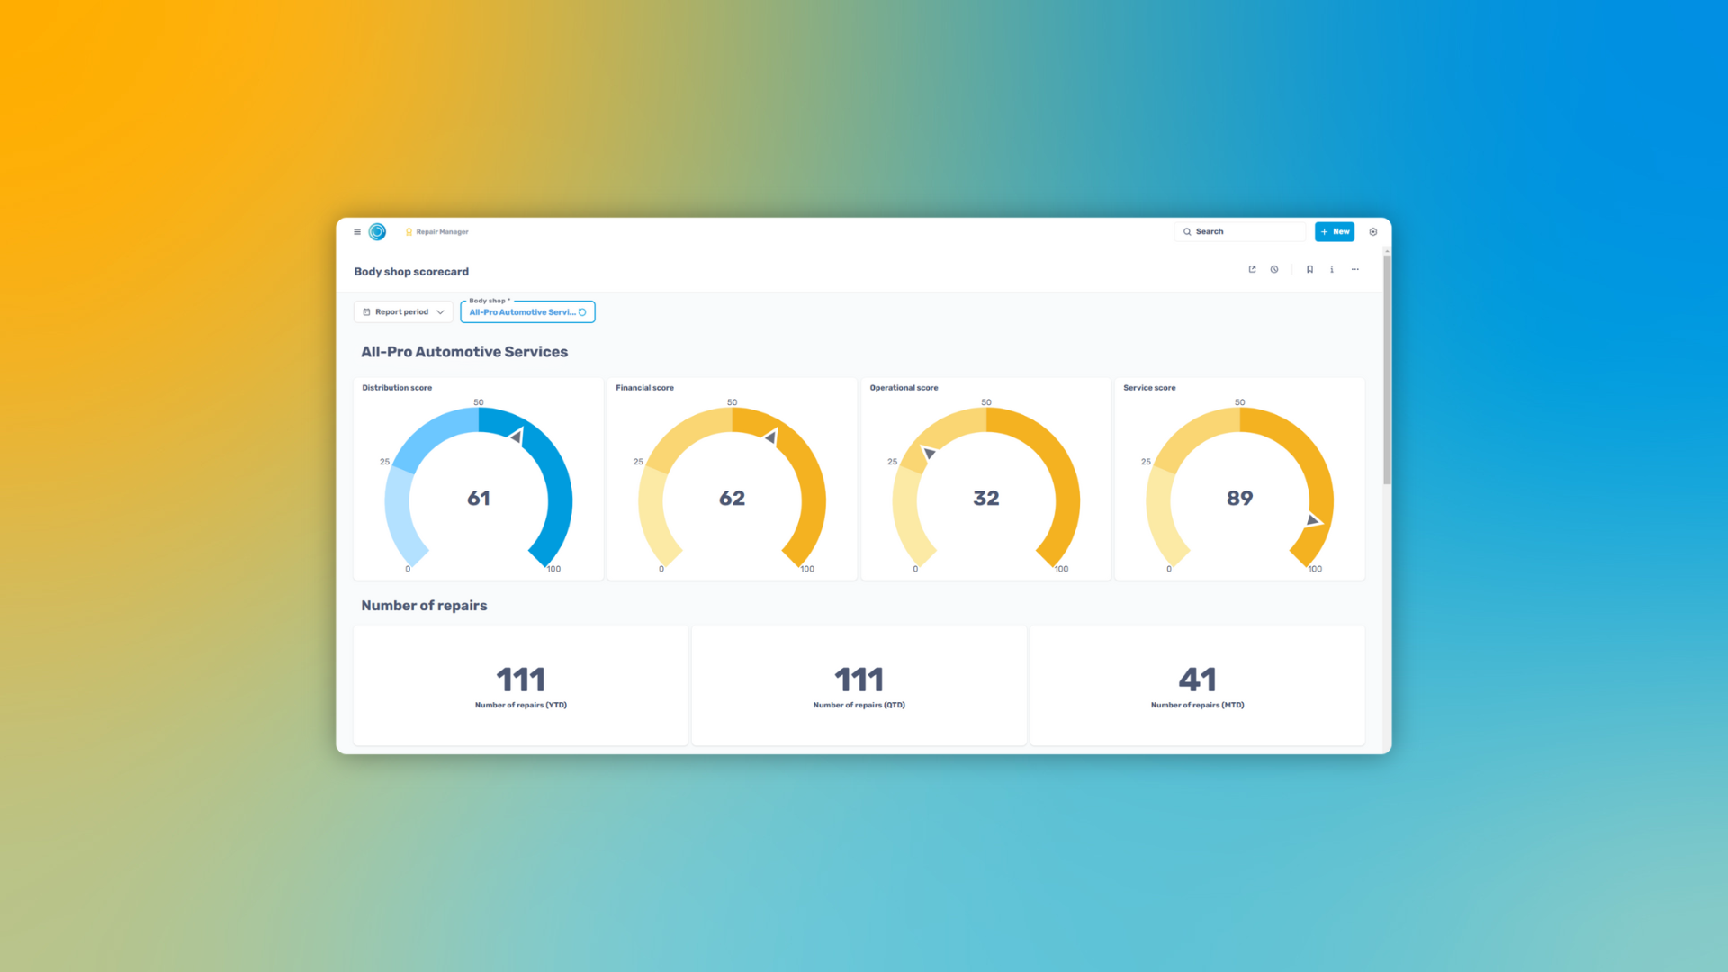The image size is (1728, 972).
Task: Click the Distribution score needle pointer
Action: [x=517, y=436]
